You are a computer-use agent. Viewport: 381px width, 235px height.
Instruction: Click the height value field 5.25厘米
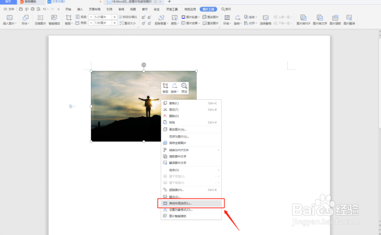coord(102,17)
